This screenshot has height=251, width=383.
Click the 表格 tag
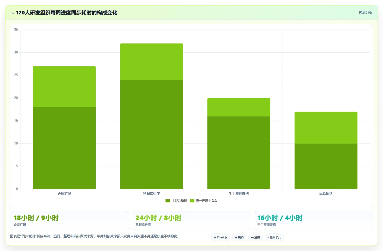[x=239, y=237]
